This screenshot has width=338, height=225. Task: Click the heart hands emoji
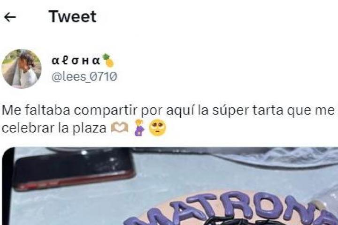coord(120,128)
